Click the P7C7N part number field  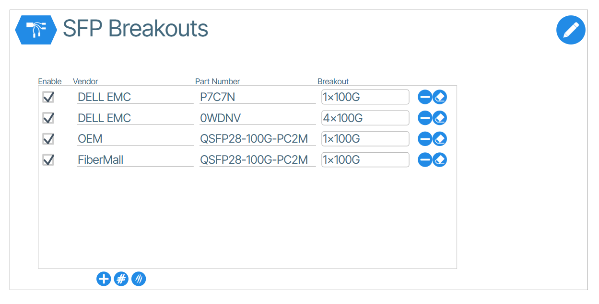[x=257, y=97]
